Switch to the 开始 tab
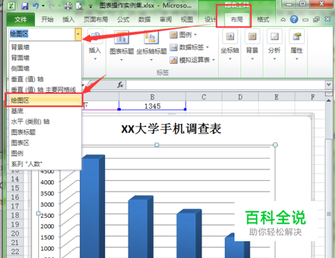The width and height of the screenshot is (335, 258). pos(48,19)
